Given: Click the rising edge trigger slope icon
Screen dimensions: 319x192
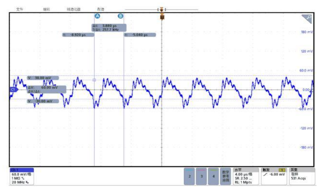Looking at the screenshot, I should click(265, 175).
